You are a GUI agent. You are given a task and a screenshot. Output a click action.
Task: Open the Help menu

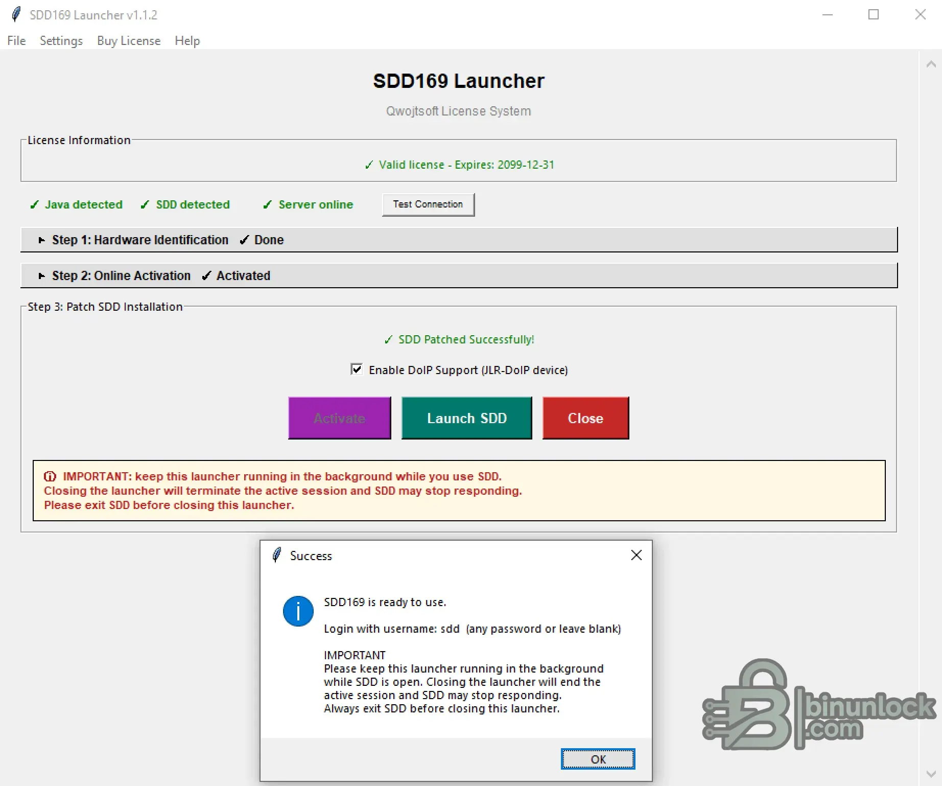click(187, 41)
